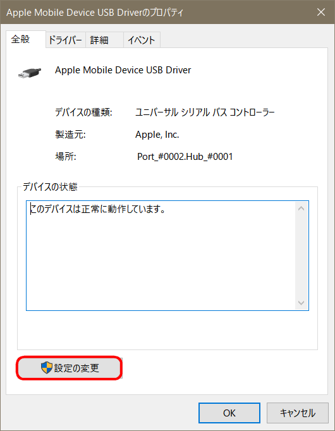The image size is (335, 431).
Task: Click the 場所: label
Action: click(x=66, y=157)
